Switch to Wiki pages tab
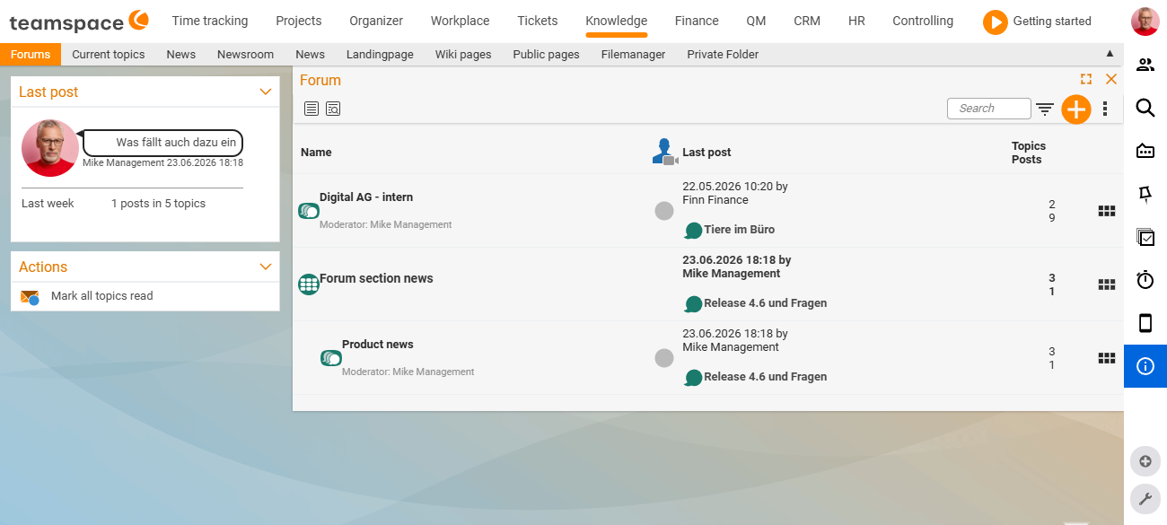Screen dimensions: 1167x525 coord(463,54)
